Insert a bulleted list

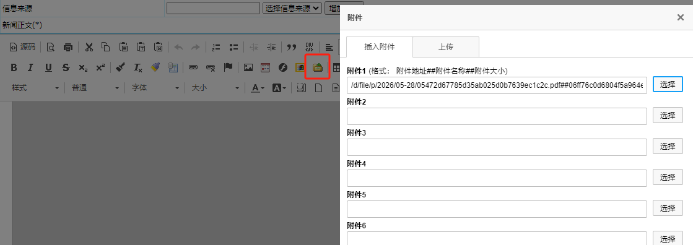(234, 47)
